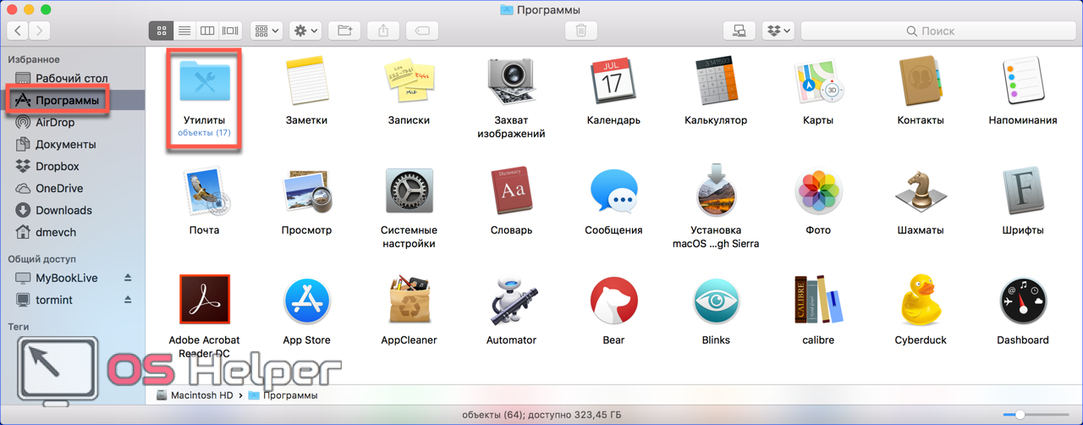The width and height of the screenshot is (1083, 425).
Task: Open the item arrangement dropdown
Action: pyautogui.click(x=267, y=30)
